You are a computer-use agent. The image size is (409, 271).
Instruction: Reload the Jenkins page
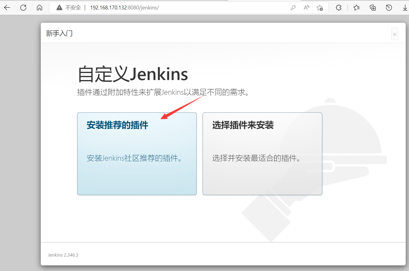click(x=23, y=8)
